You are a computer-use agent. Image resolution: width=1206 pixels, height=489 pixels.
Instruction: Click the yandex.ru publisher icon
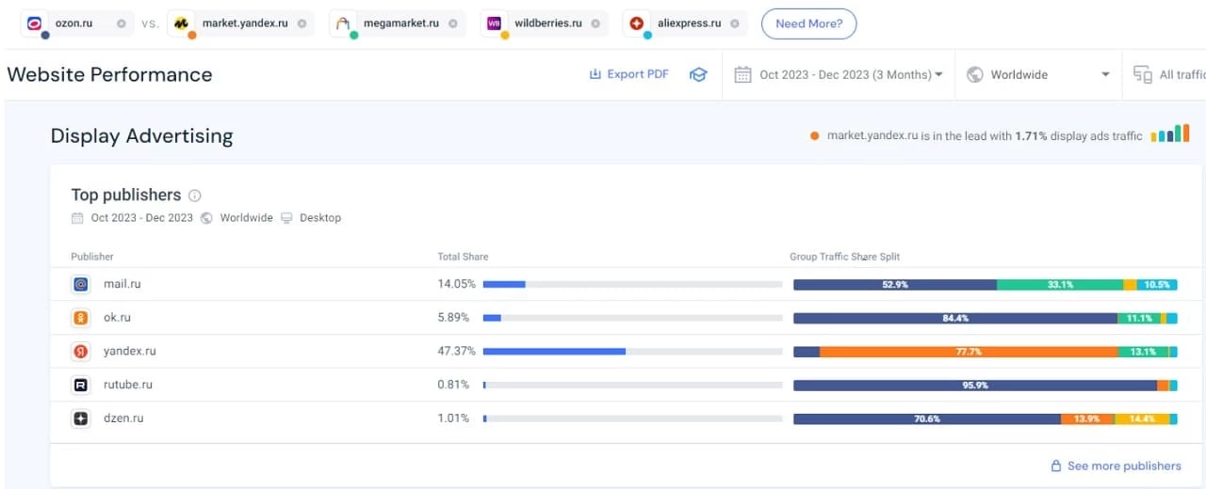tap(81, 352)
